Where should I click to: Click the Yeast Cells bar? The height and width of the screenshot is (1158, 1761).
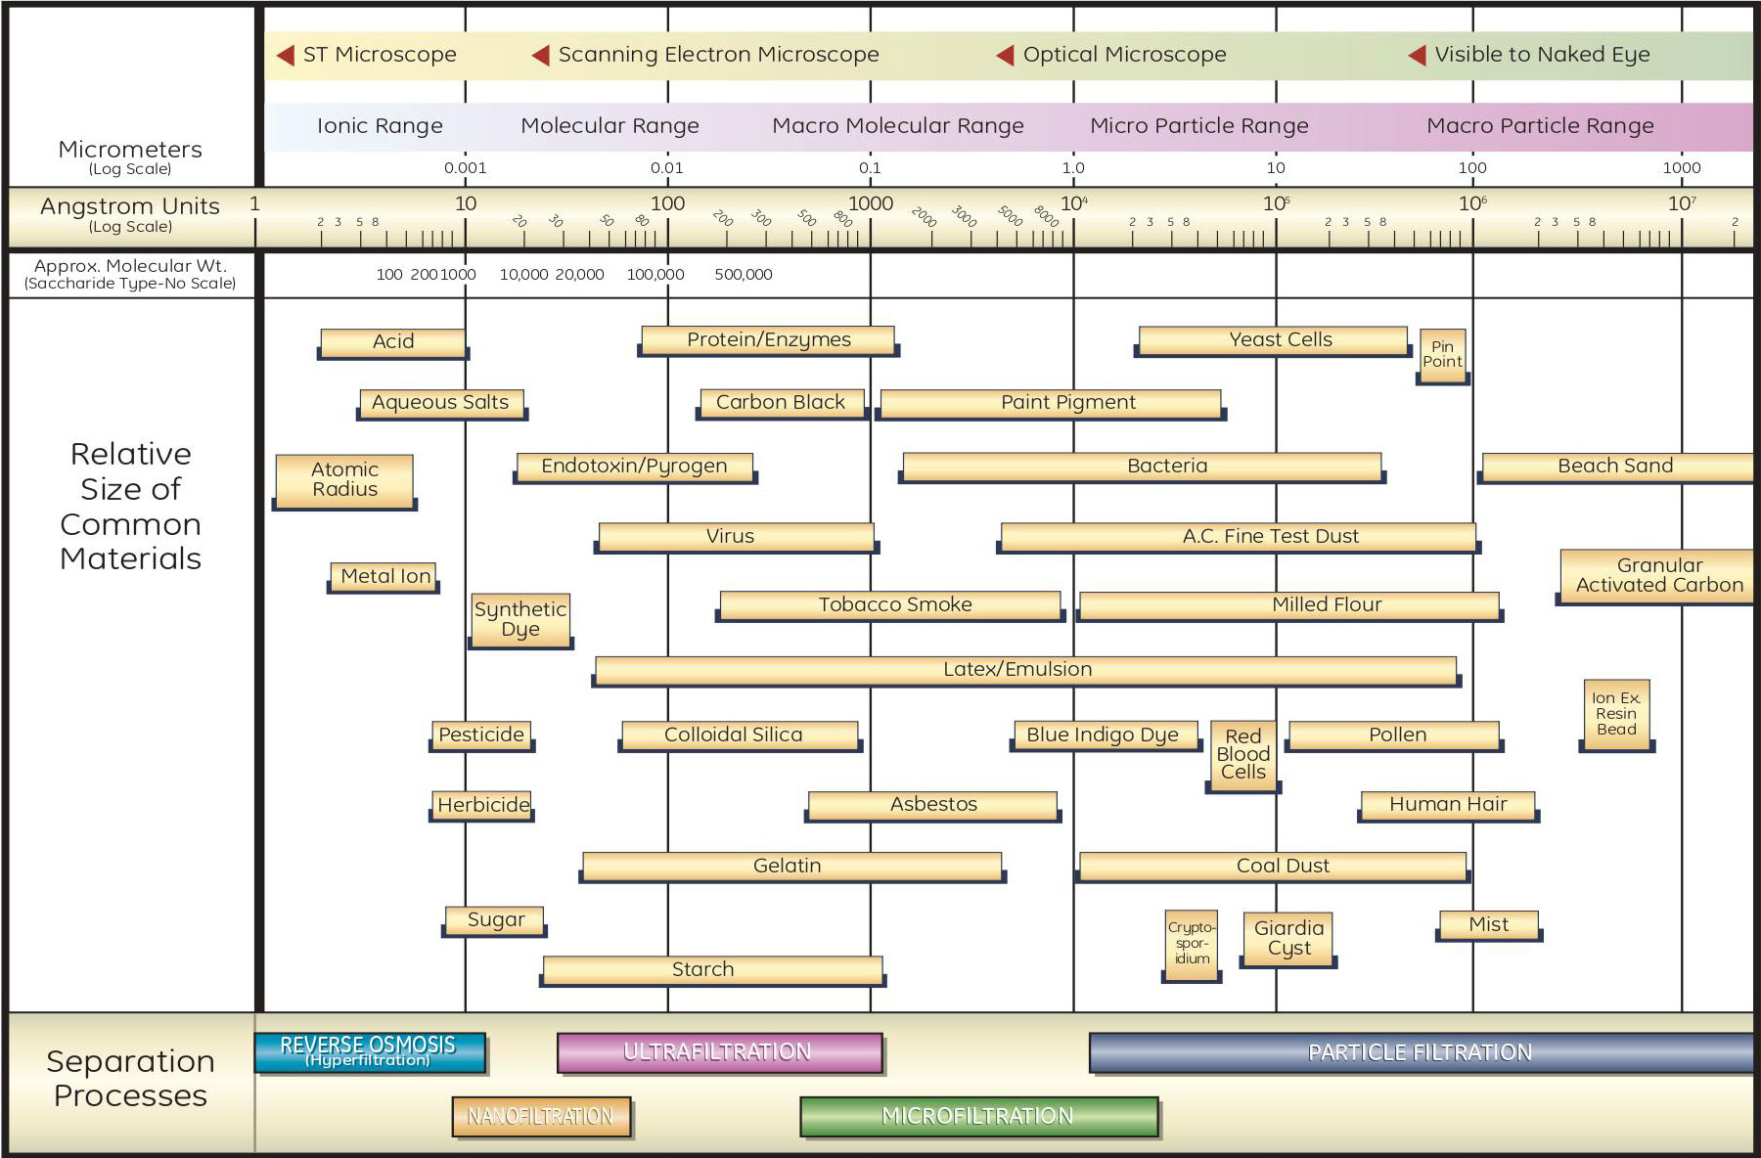(1273, 340)
